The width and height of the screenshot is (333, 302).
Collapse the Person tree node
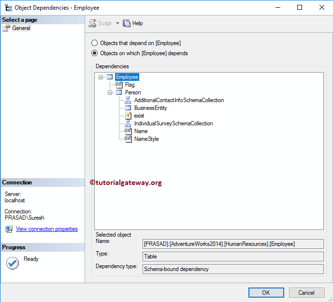pyautogui.click(x=110, y=92)
